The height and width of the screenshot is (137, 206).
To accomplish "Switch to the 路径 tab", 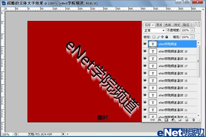I will 186,25.
